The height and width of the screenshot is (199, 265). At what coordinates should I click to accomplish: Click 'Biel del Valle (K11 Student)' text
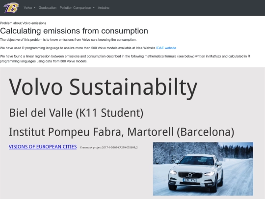coord(76,113)
